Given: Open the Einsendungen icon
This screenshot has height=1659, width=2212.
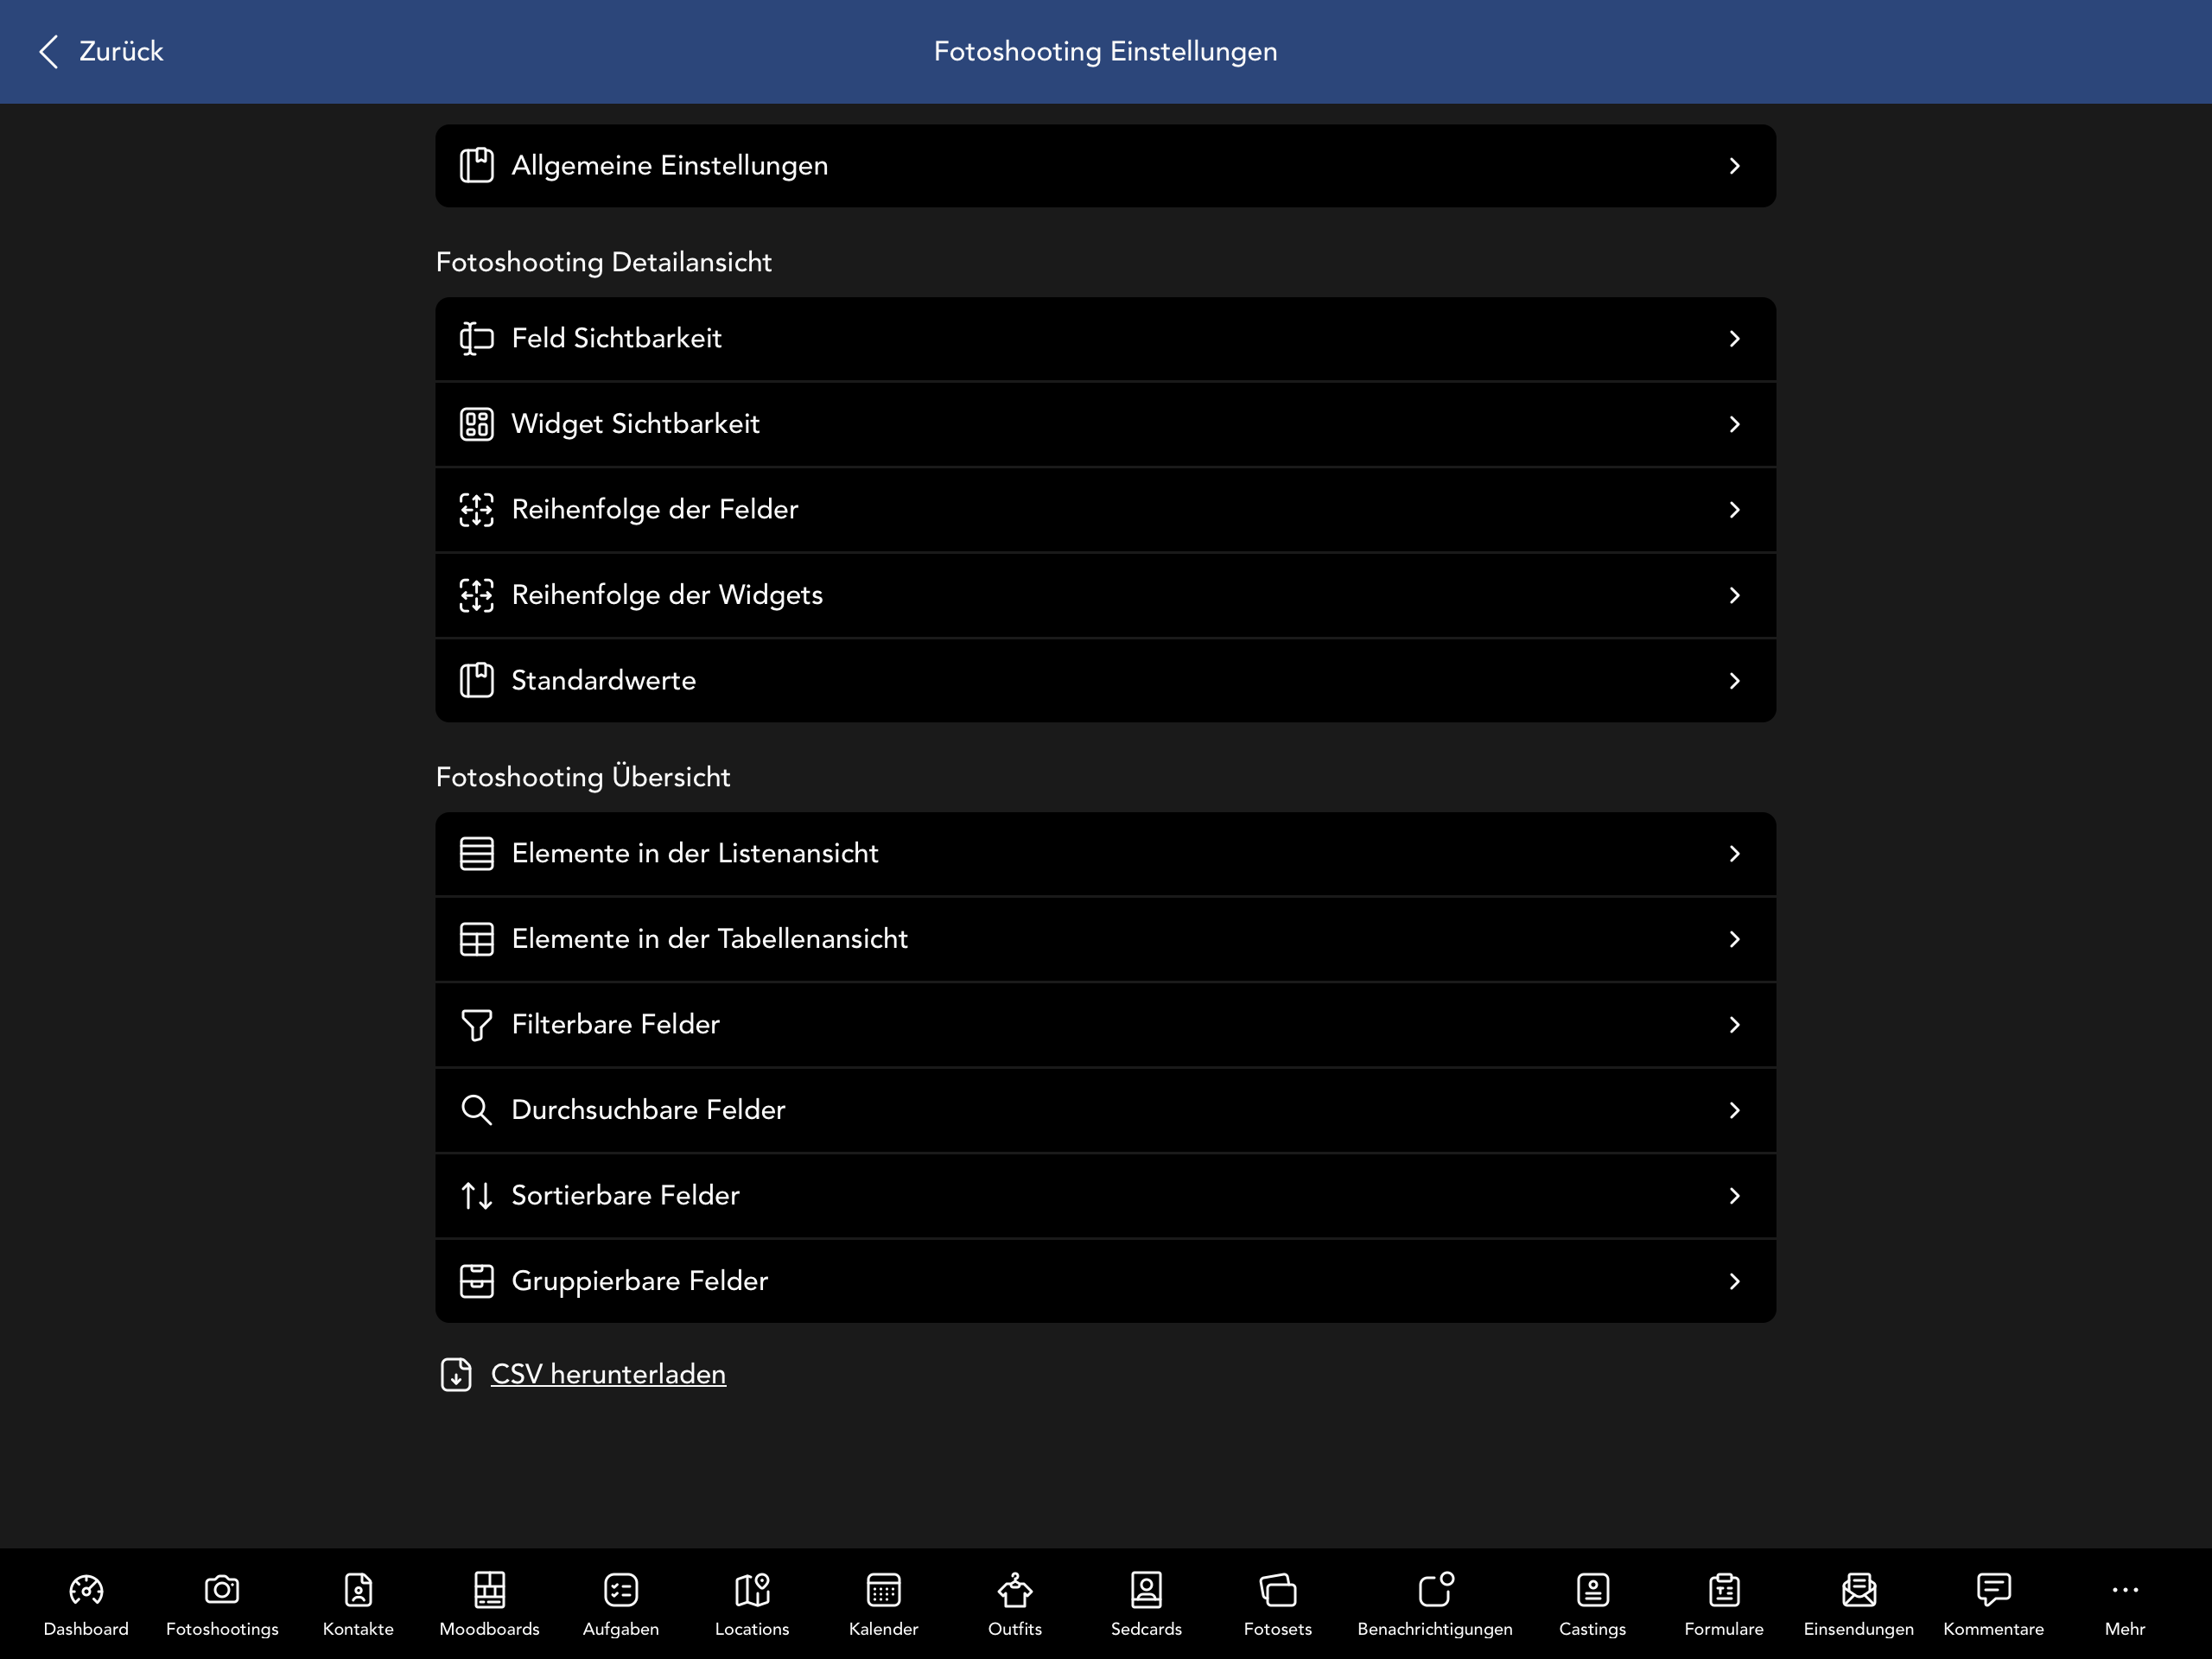Looking at the screenshot, I should [x=1858, y=1589].
